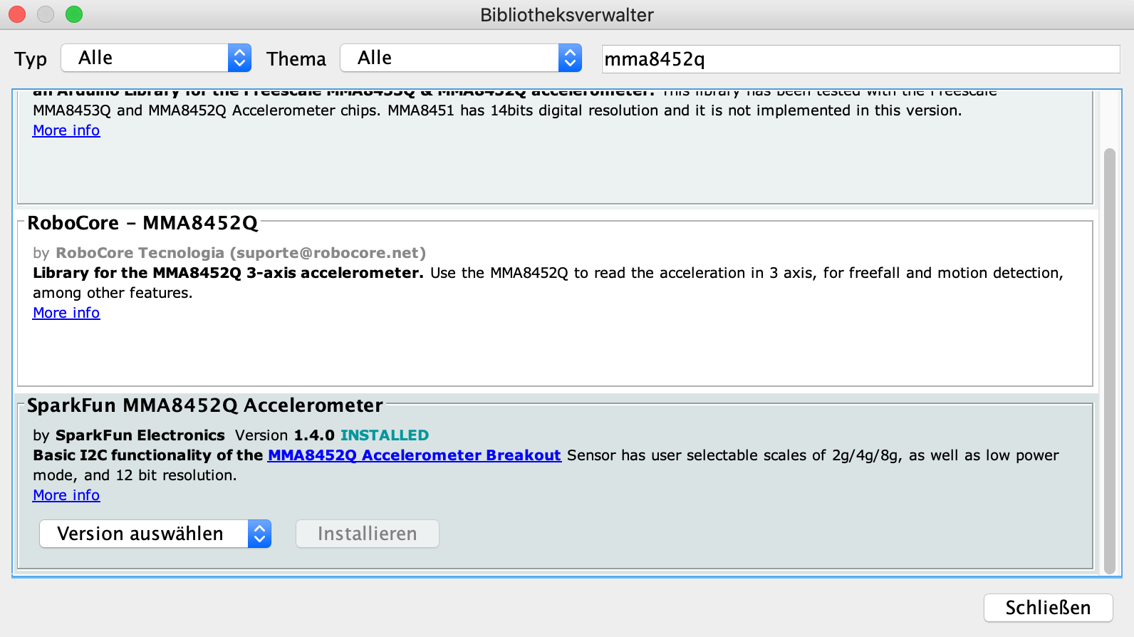Follow the MMA8452Q Accelerometer Breakout link

(x=415, y=455)
